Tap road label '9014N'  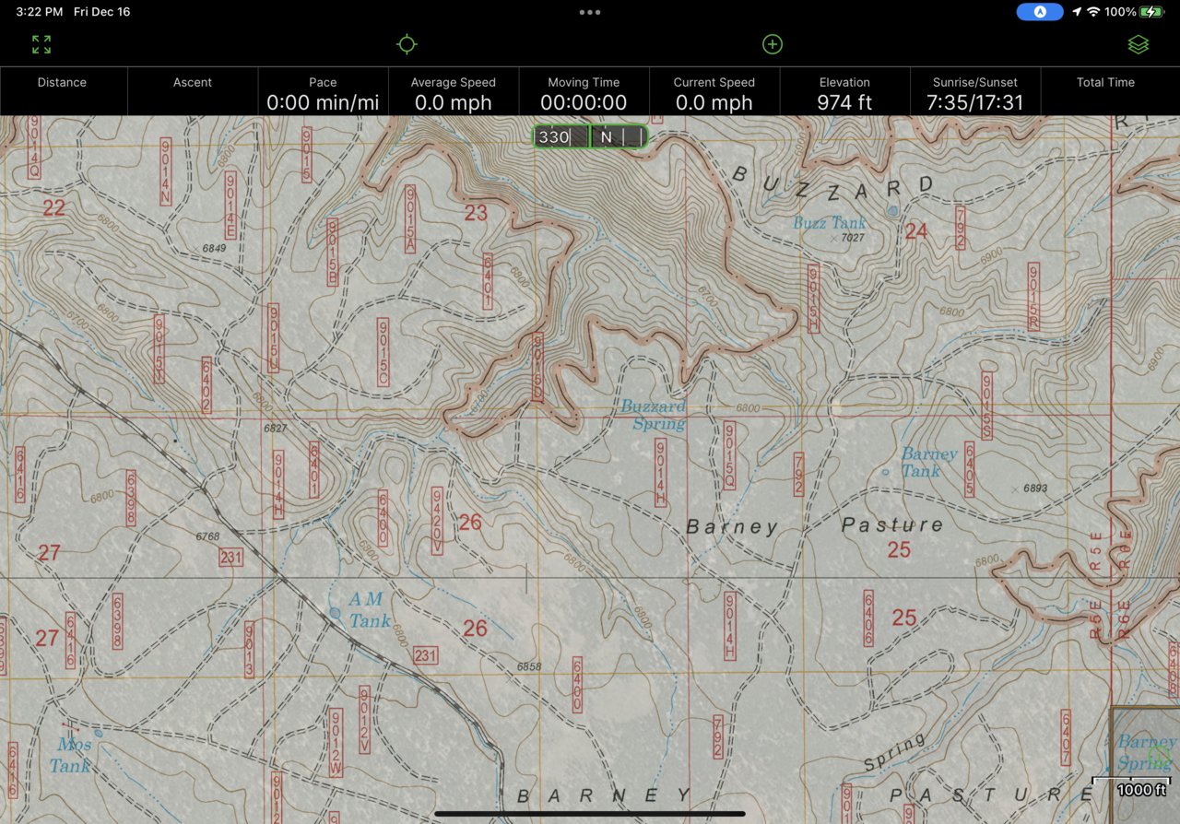click(x=166, y=171)
